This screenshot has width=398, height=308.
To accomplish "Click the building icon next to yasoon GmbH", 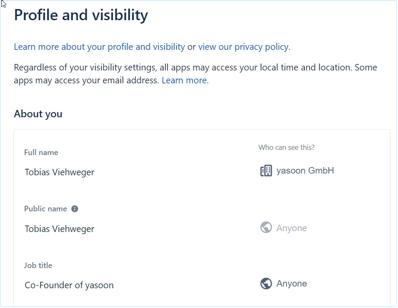I will 266,171.
